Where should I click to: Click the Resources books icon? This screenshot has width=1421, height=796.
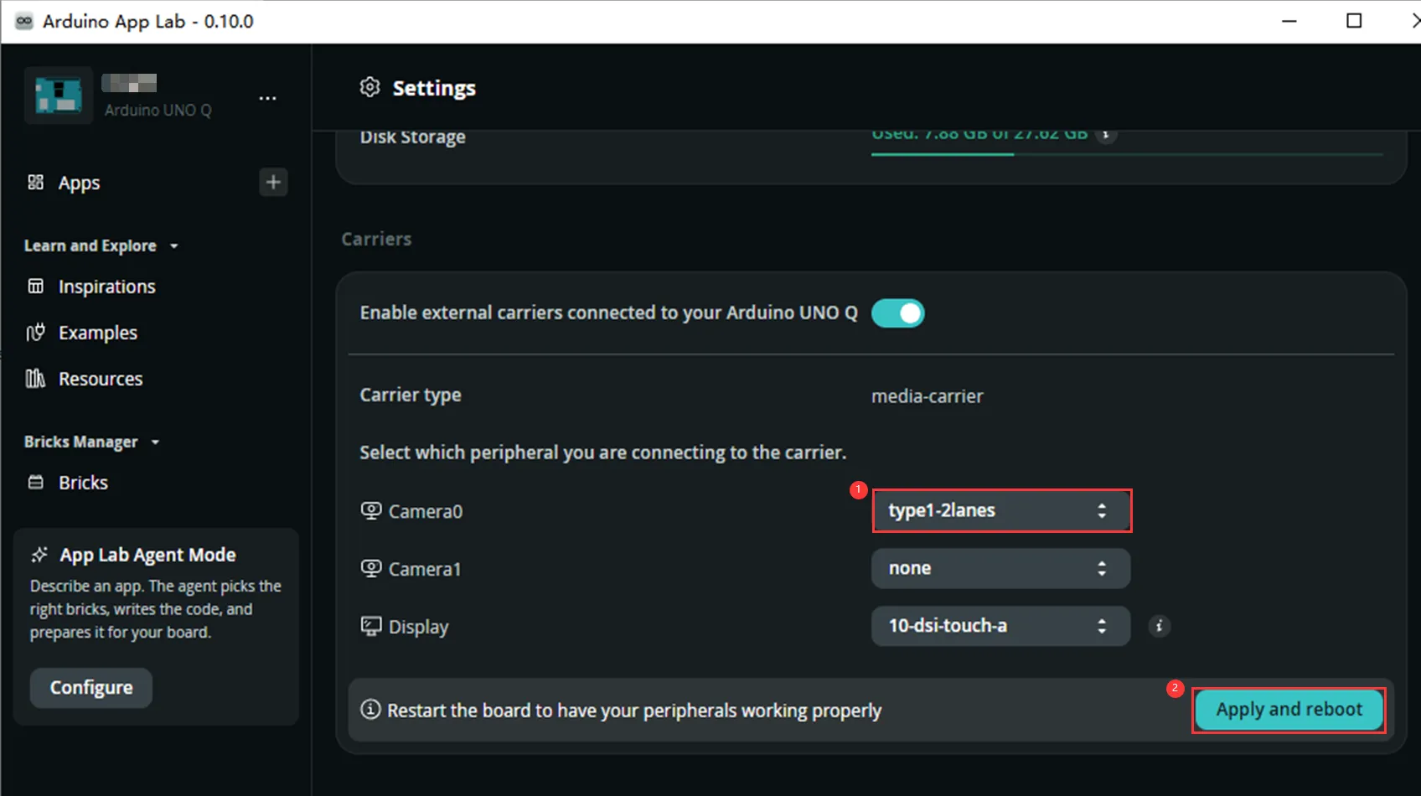click(x=35, y=379)
